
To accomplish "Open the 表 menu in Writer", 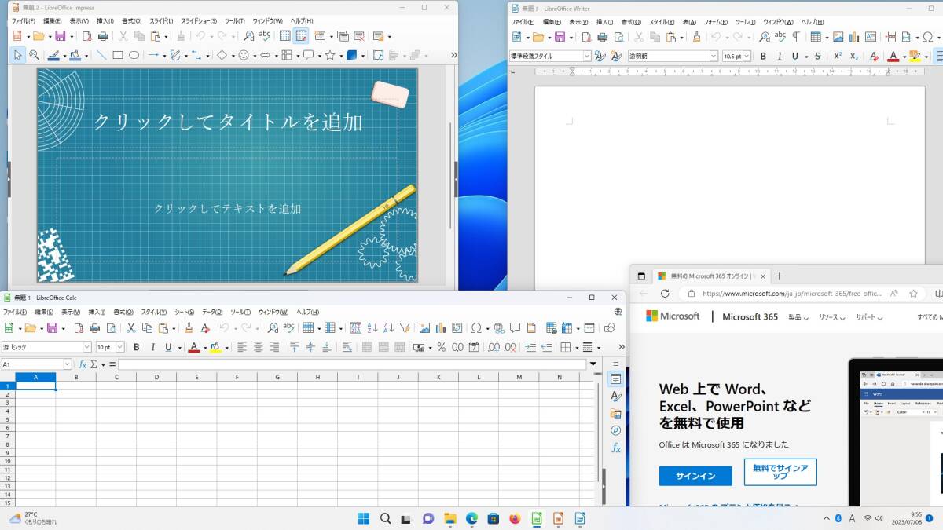I will (688, 21).
